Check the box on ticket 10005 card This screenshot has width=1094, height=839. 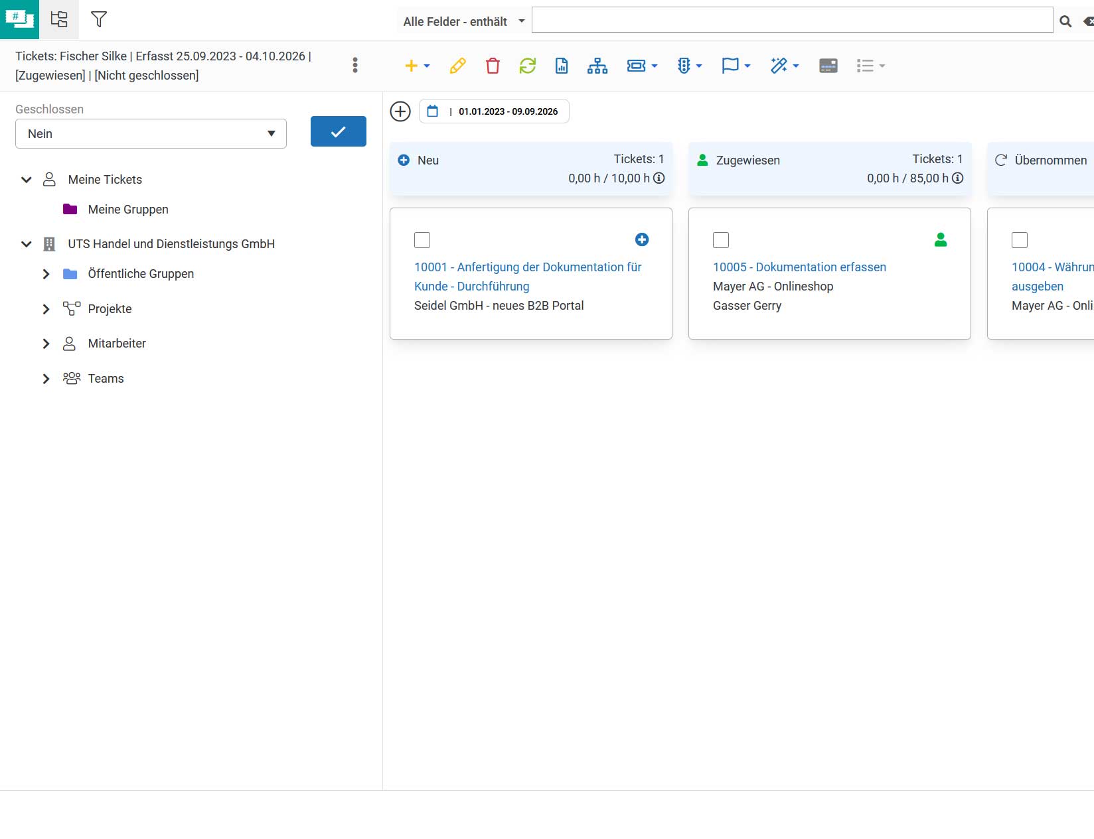[x=721, y=240]
